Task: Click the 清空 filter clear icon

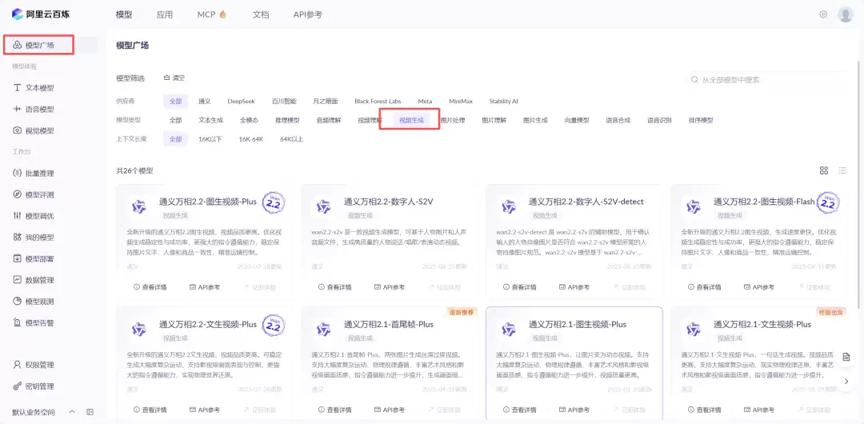Action: click(166, 78)
